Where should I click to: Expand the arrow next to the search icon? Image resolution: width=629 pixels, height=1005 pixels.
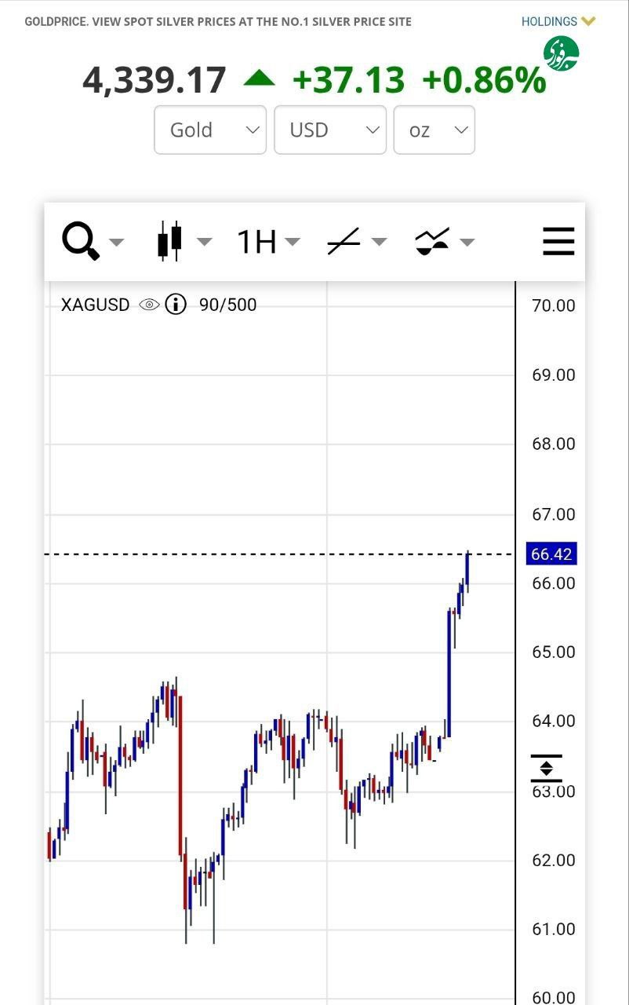pos(116,242)
